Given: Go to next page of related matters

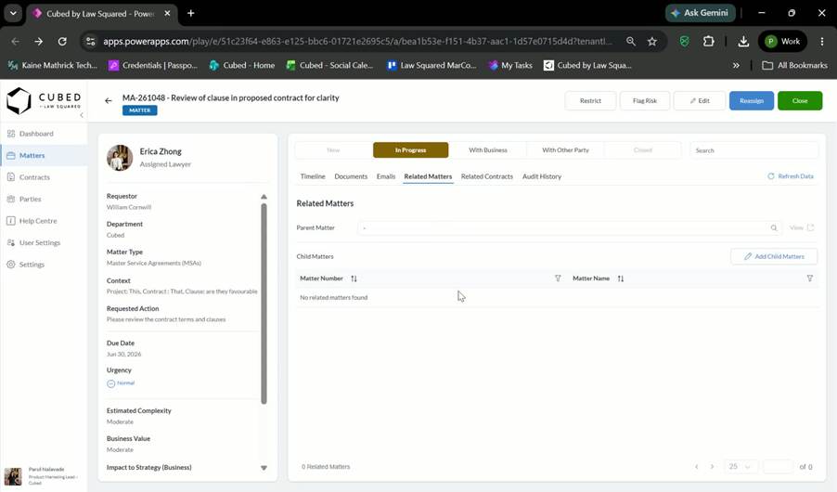Looking at the screenshot, I should 712,467.
